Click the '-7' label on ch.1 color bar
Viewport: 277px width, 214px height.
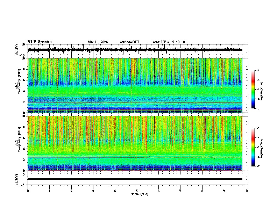(x=258, y=109)
